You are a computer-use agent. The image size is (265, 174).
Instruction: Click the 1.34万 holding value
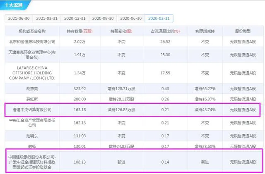click(x=79, y=73)
